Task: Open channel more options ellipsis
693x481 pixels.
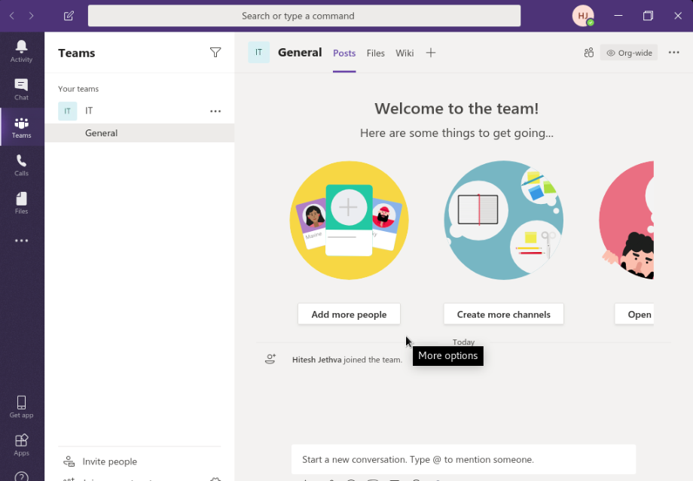Action: click(673, 53)
